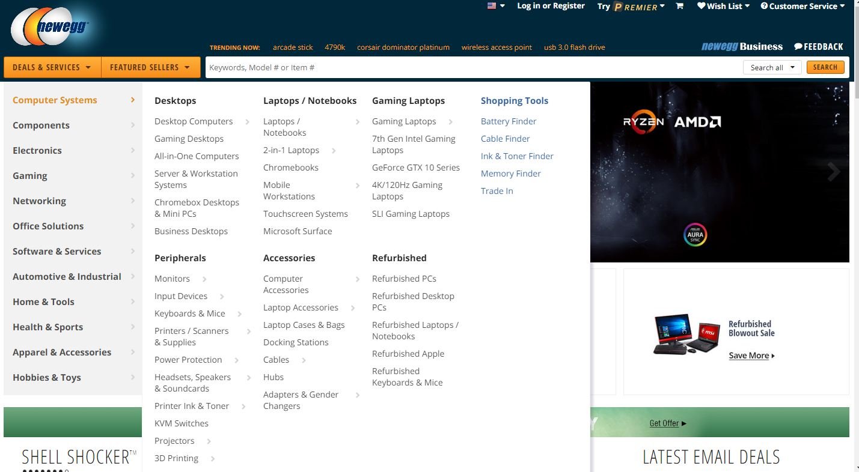Click the Get Offer link
859x472 pixels.
click(x=668, y=423)
